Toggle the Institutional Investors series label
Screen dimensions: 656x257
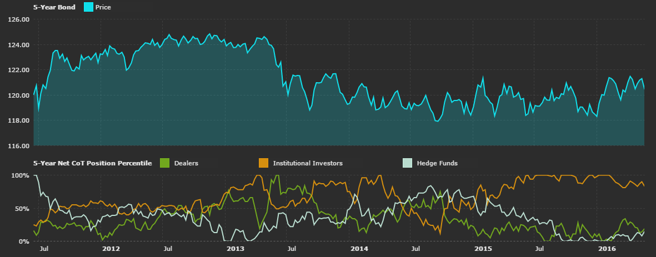tap(308, 163)
